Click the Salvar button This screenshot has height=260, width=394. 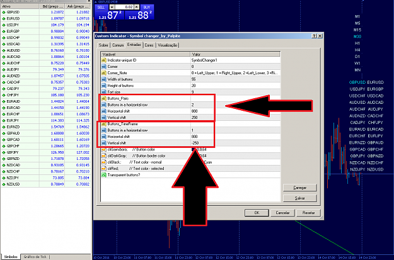(300, 198)
